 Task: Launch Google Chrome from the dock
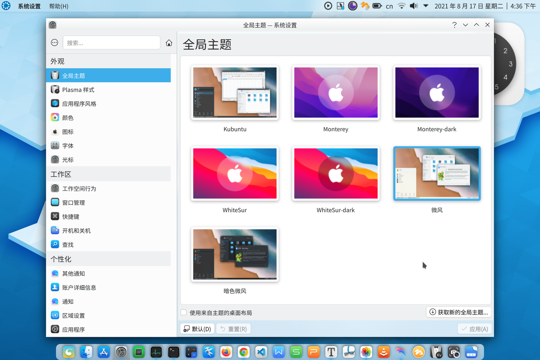click(244, 352)
